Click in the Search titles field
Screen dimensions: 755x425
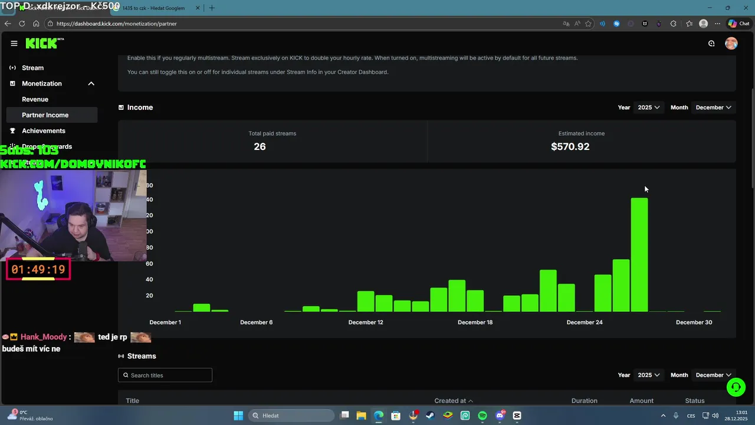[x=165, y=375]
